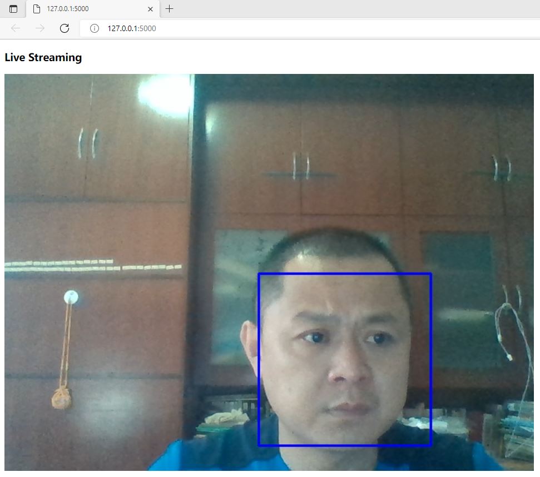Click the live webcam video feed
The image size is (540, 477).
(269, 272)
